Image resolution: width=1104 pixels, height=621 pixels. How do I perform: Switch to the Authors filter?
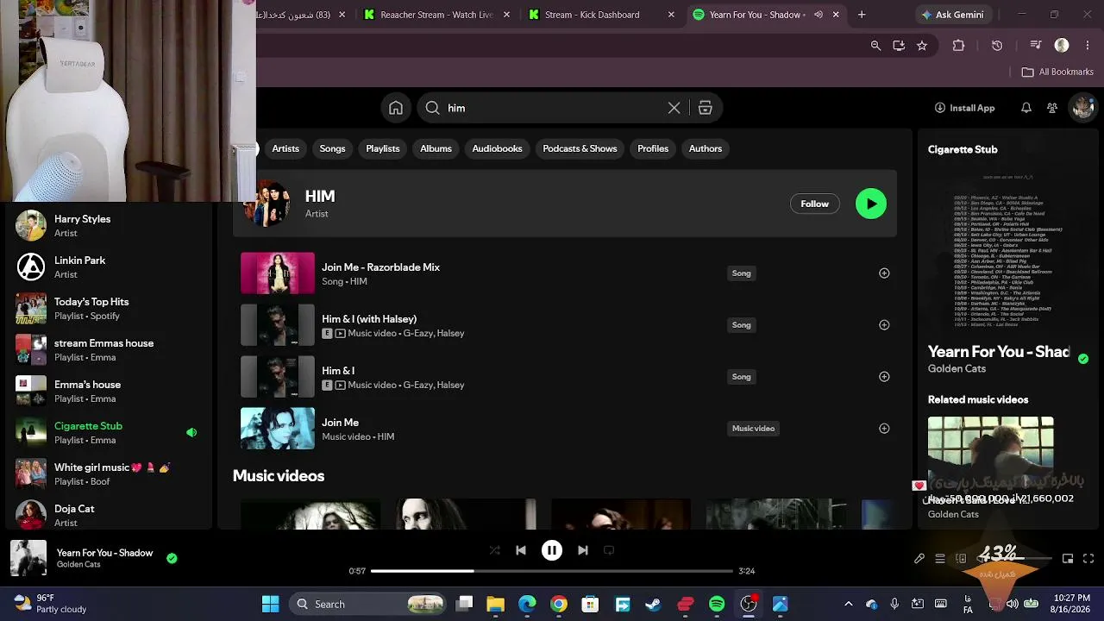(x=706, y=148)
